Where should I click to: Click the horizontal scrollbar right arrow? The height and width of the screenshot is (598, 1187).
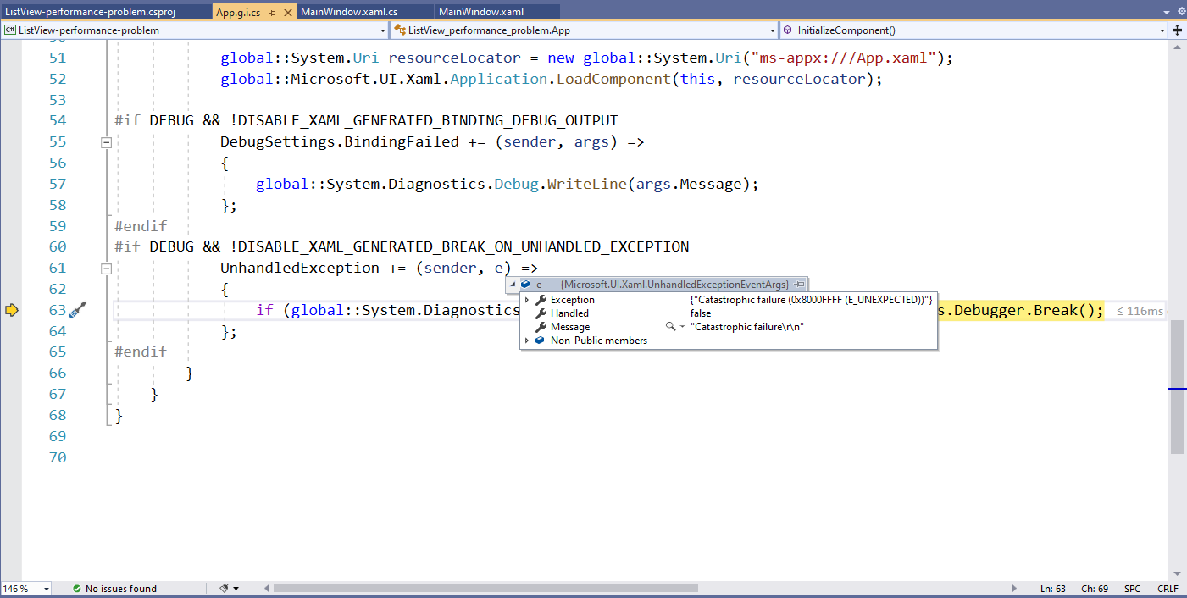click(1016, 589)
